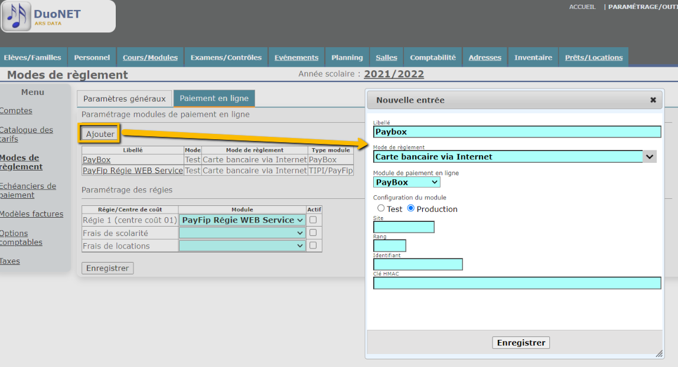Click Enregistrer in the Nouvelle entrée dialog
The image size is (678, 367).
(521, 342)
